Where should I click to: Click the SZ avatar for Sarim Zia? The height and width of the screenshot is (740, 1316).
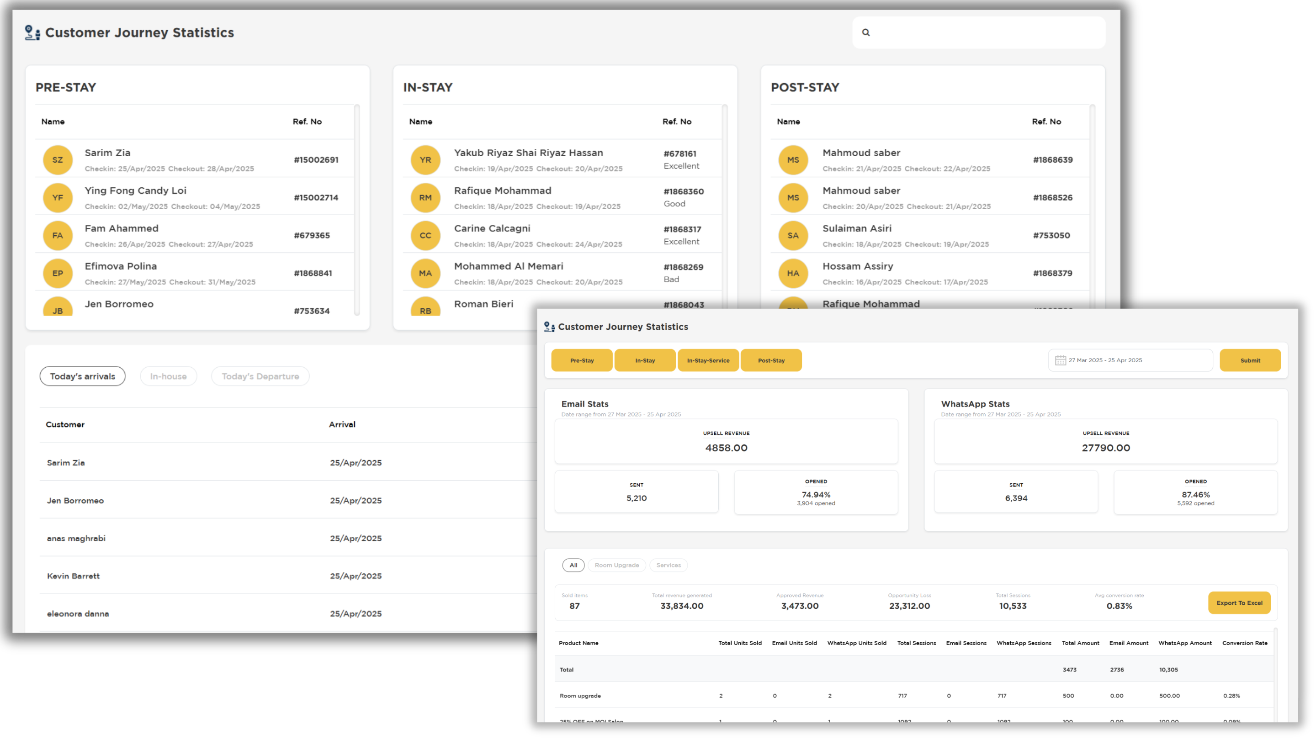58,160
